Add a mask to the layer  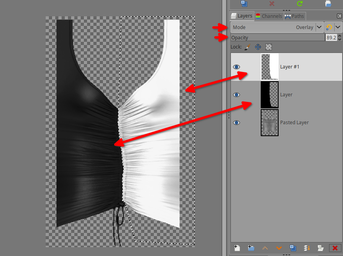tap(320, 248)
